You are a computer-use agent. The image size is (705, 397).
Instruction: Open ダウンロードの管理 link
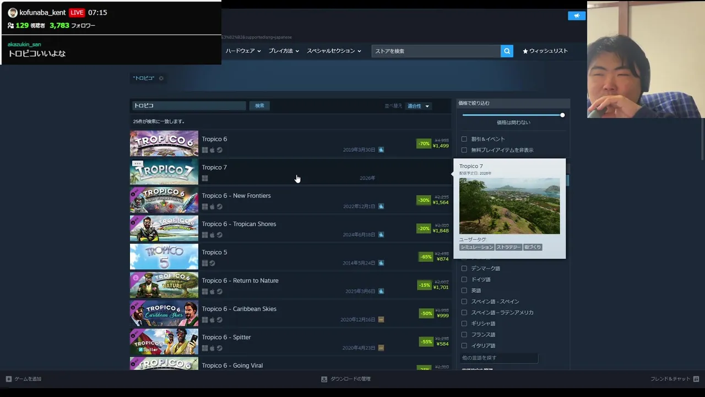point(350,379)
